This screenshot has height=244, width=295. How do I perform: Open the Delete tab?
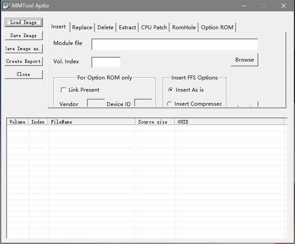106,27
